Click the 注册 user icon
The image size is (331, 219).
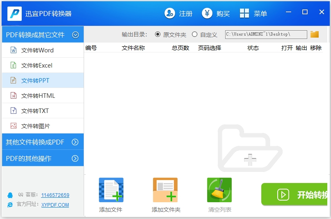point(170,14)
